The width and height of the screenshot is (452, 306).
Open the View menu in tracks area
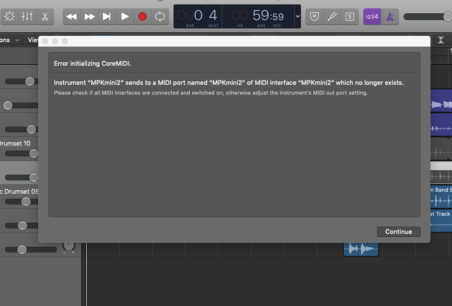click(x=32, y=40)
